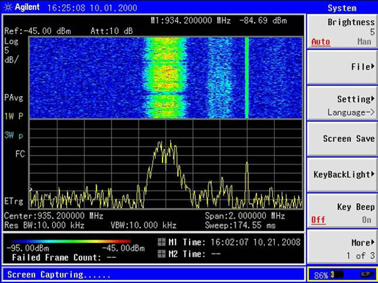Click the Failed Frame Count text
The width and height of the screenshot is (378, 283).
(64, 258)
